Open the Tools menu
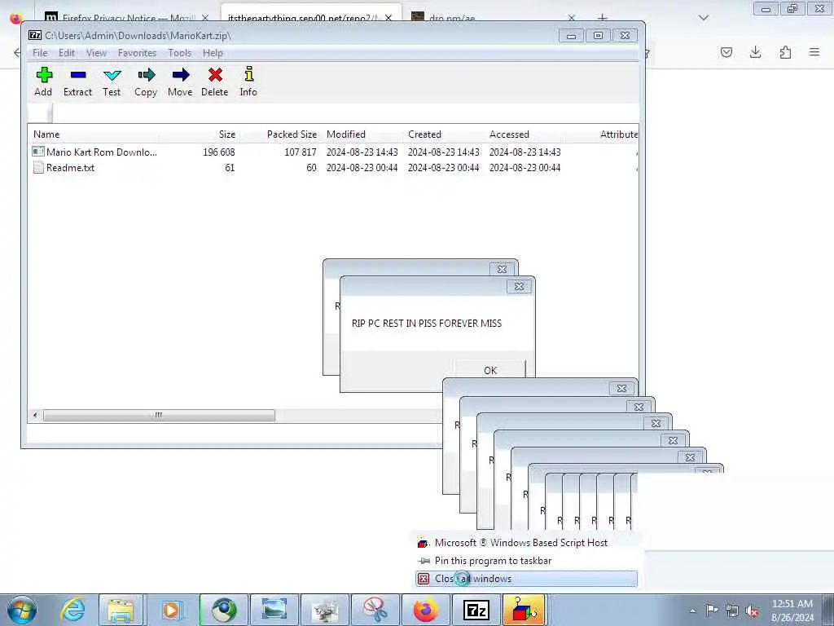Screen dimensions: 834x626 coord(180,53)
